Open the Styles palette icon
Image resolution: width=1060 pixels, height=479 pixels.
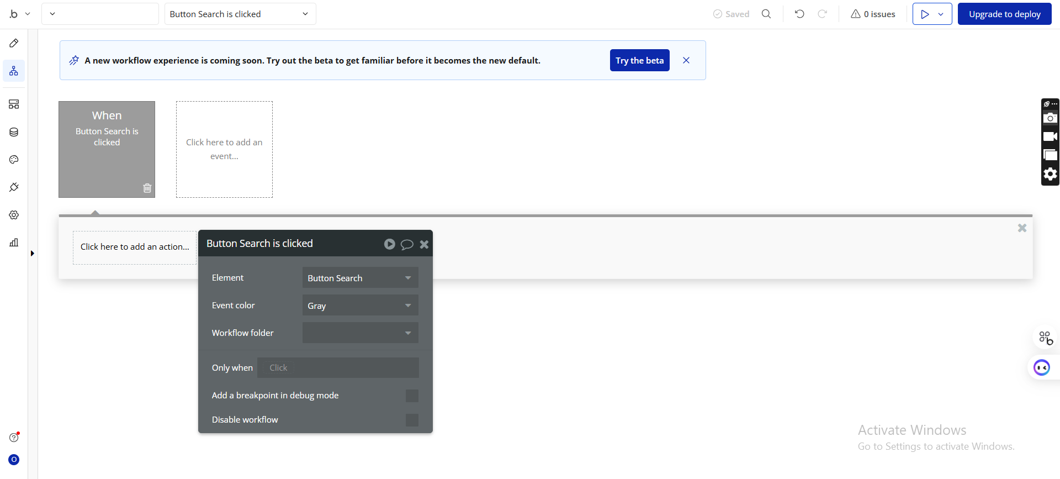click(x=14, y=160)
